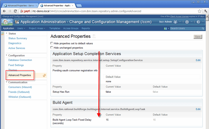Viewport: 209px width, 129px height.
Task: Collapse the Configuration section
Action: [x=7, y=55]
